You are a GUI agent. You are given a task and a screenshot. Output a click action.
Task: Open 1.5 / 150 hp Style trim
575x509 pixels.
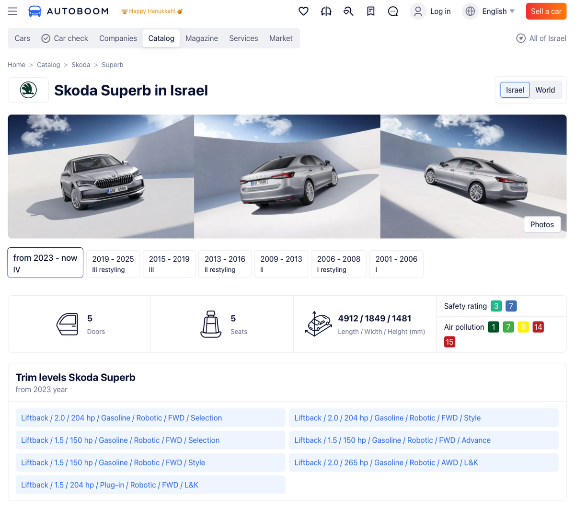(x=150, y=463)
